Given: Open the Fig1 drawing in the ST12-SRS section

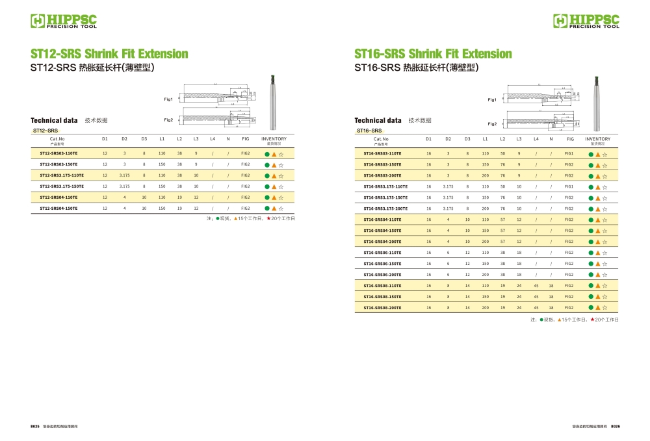Looking at the screenshot, I should click(x=218, y=95).
